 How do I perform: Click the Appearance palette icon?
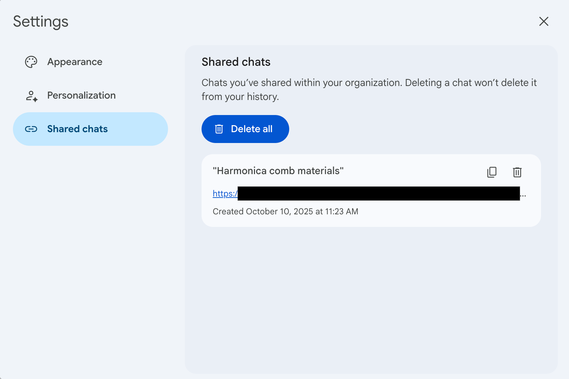click(31, 62)
